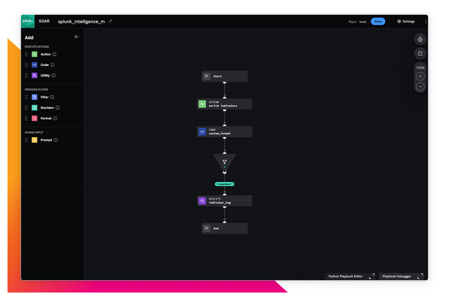Open the Settings menu

tap(406, 21)
